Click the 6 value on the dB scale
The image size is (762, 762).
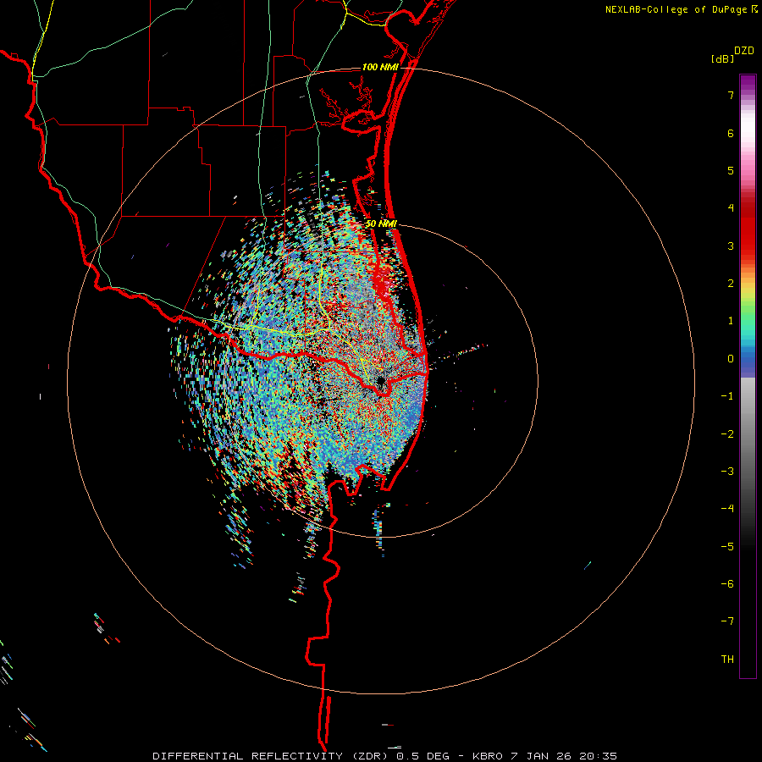(731, 133)
